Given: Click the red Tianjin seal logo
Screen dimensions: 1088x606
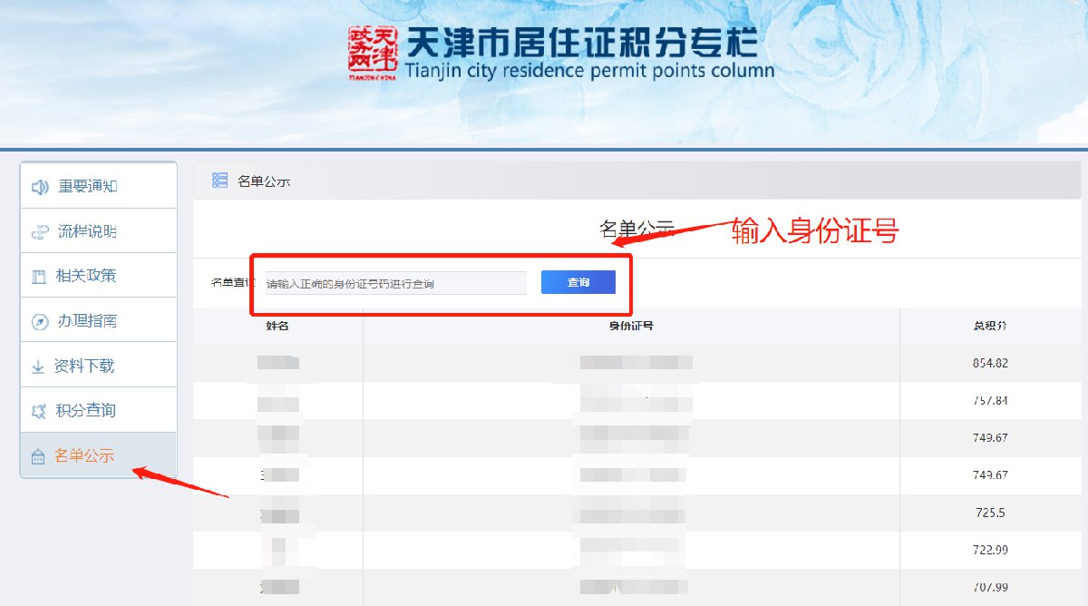Looking at the screenshot, I should (x=374, y=54).
